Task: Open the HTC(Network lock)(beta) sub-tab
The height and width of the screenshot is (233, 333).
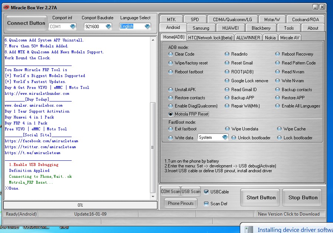Action: point(210,38)
